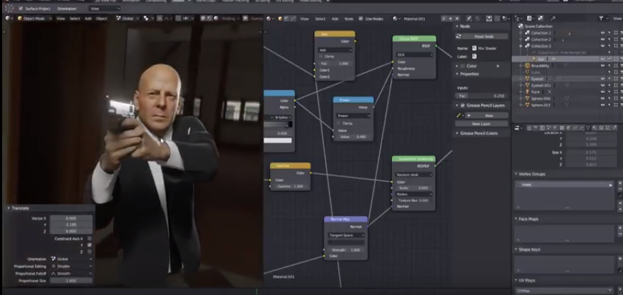Viewport: 623px width, 295px height.
Task: Click the object data triangle tab icon
Action: click(588, 128)
